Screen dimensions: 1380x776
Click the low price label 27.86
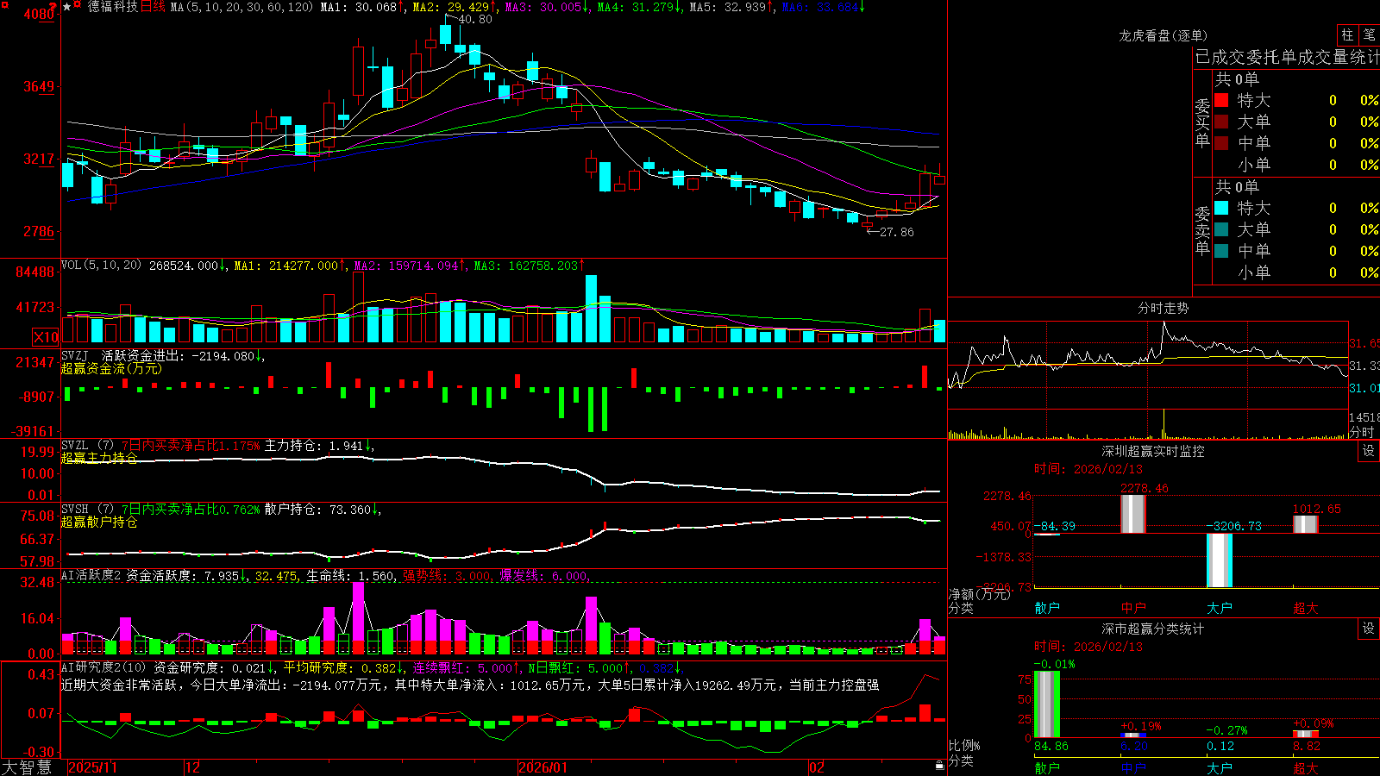tap(896, 232)
